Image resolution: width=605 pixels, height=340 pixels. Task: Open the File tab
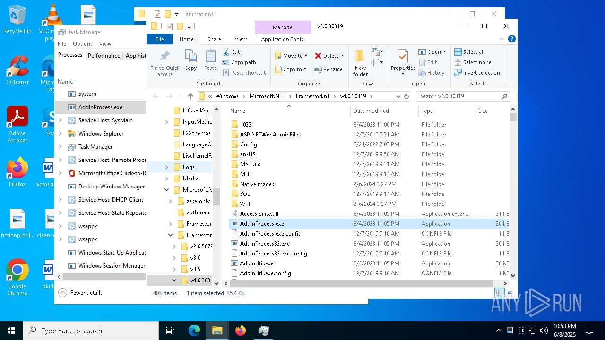pyautogui.click(x=160, y=39)
